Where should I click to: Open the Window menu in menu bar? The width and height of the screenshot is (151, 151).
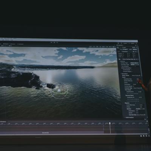[x=7, y=40]
